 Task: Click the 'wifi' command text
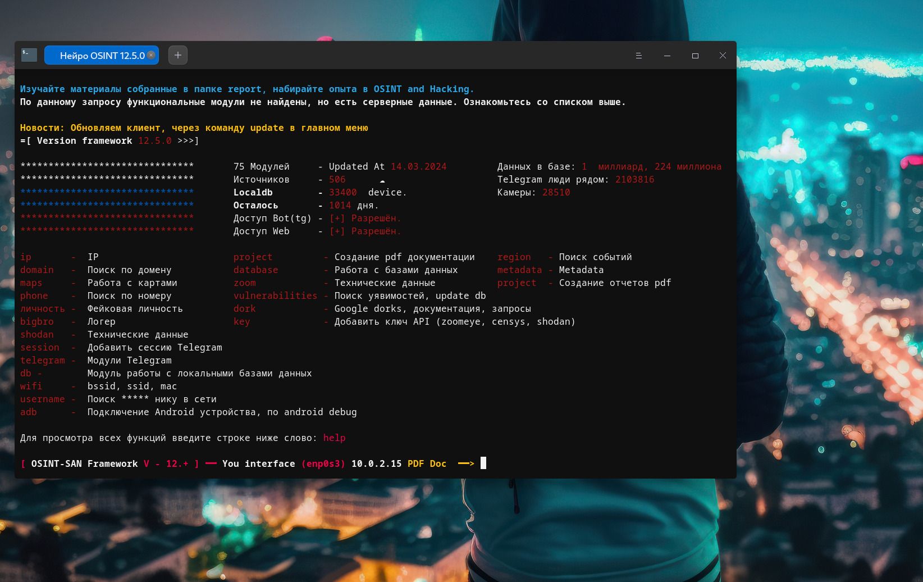pyautogui.click(x=31, y=386)
